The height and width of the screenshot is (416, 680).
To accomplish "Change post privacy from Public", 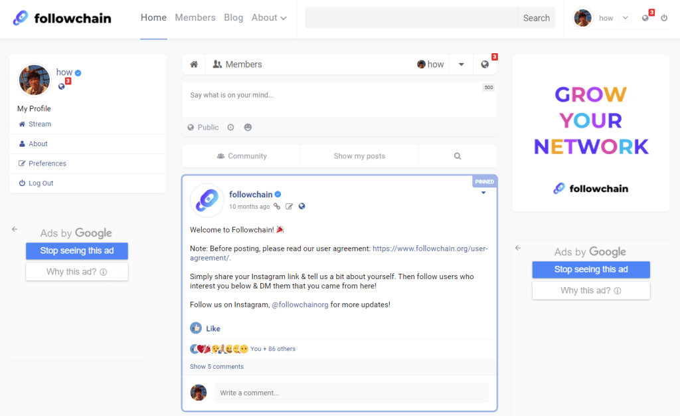I will (203, 127).
